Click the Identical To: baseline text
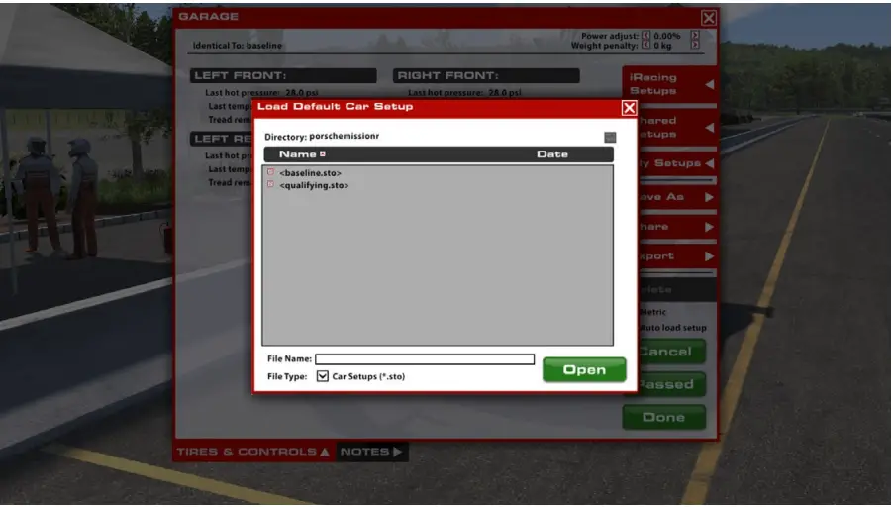Screen dimensions: 893x507 tap(237, 45)
